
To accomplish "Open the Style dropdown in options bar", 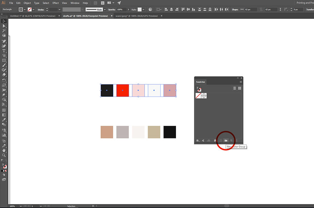I will [x=143, y=9].
